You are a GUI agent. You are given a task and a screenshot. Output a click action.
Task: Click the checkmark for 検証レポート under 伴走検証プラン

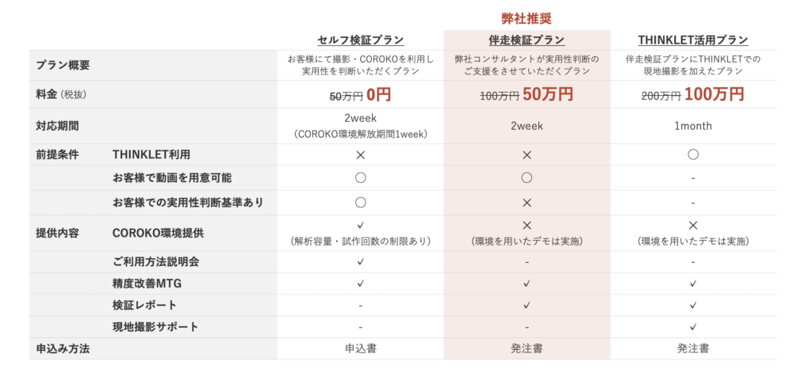coord(527,305)
